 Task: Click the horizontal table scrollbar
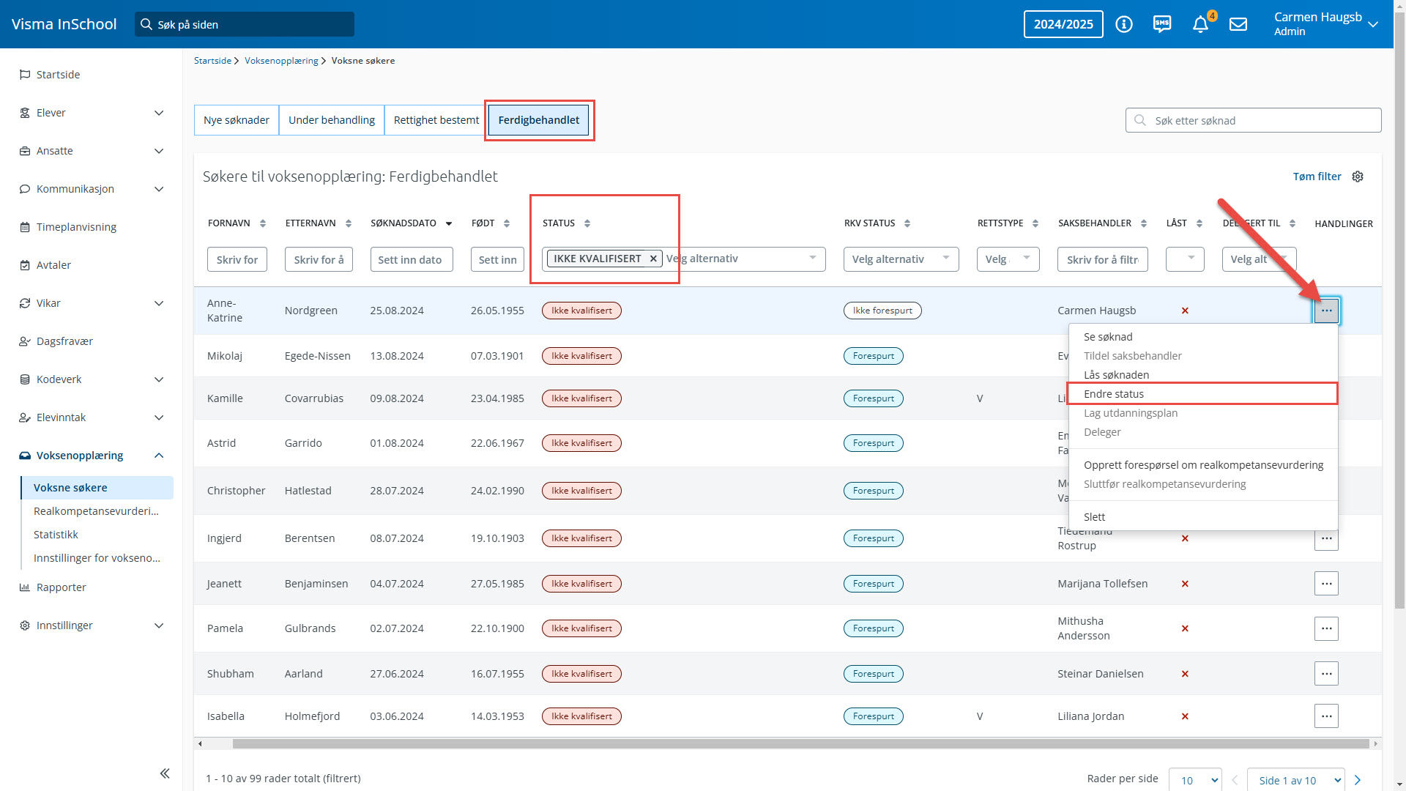pos(800,744)
